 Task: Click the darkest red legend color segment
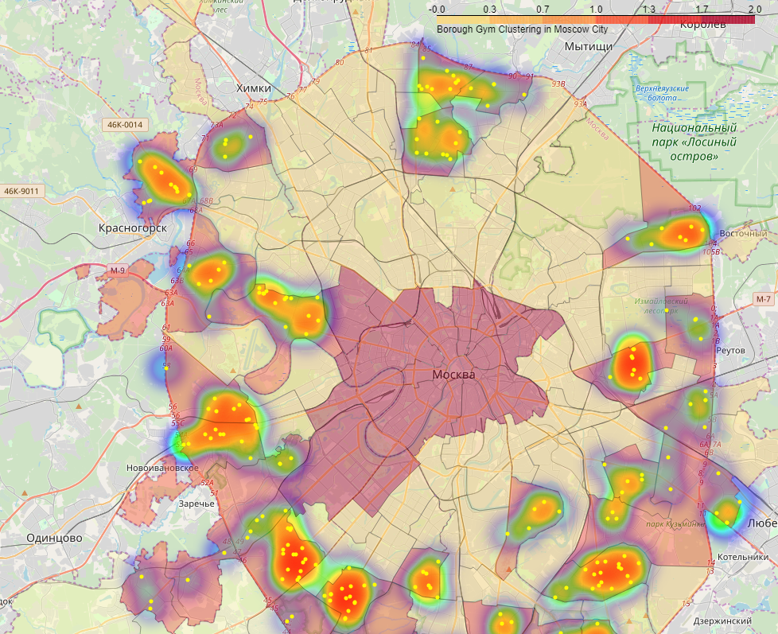coord(729,20)
